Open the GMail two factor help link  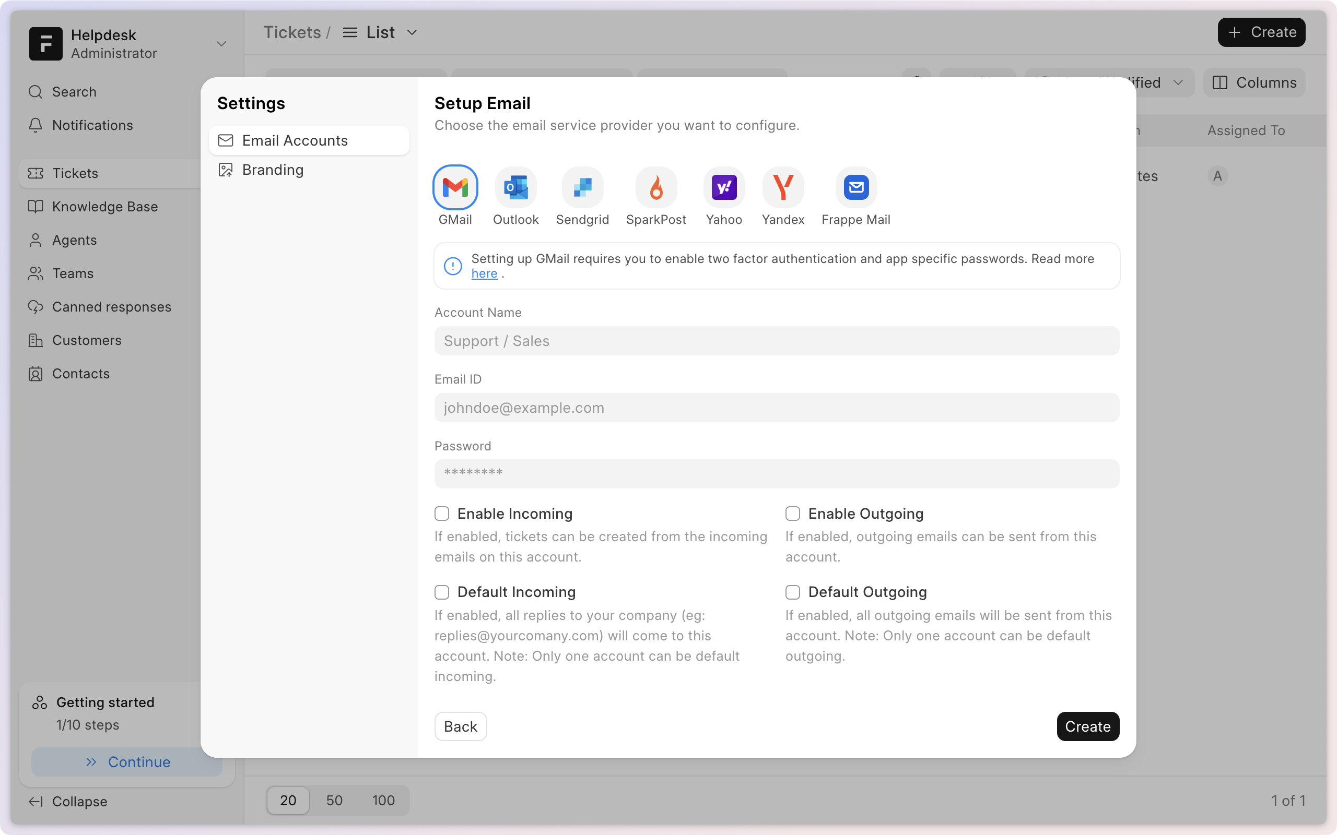coord(484,273)
